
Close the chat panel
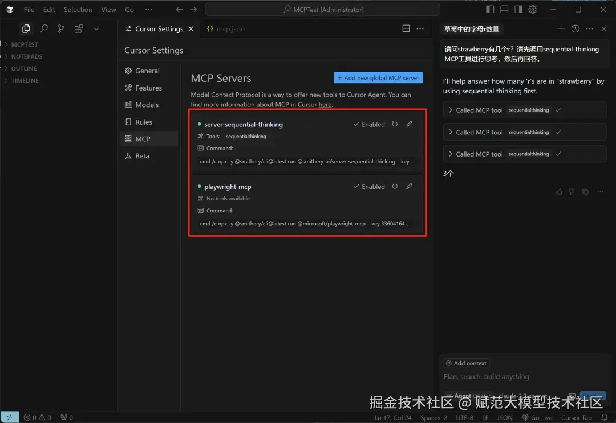click(604, 28)
